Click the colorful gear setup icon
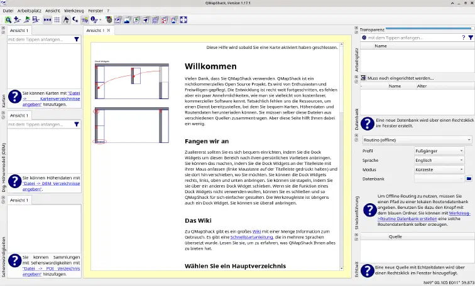This screenshot has height=286, width=475. [x=109, y=20]
